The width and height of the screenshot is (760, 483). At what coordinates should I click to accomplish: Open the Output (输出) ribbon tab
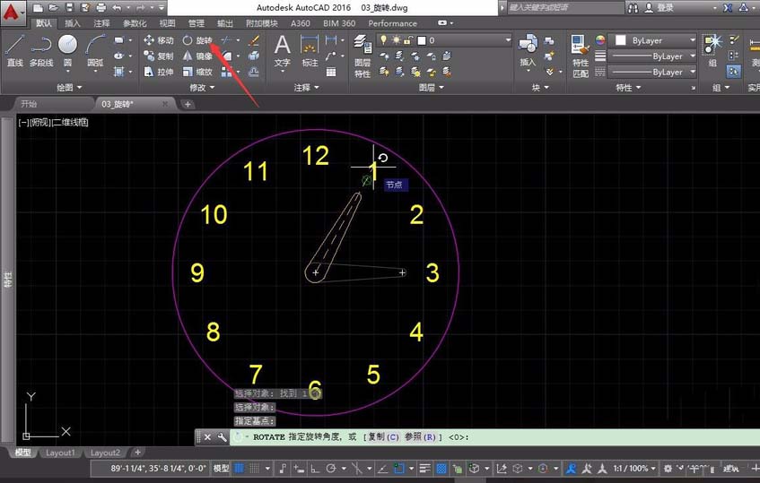click(225, 23)
